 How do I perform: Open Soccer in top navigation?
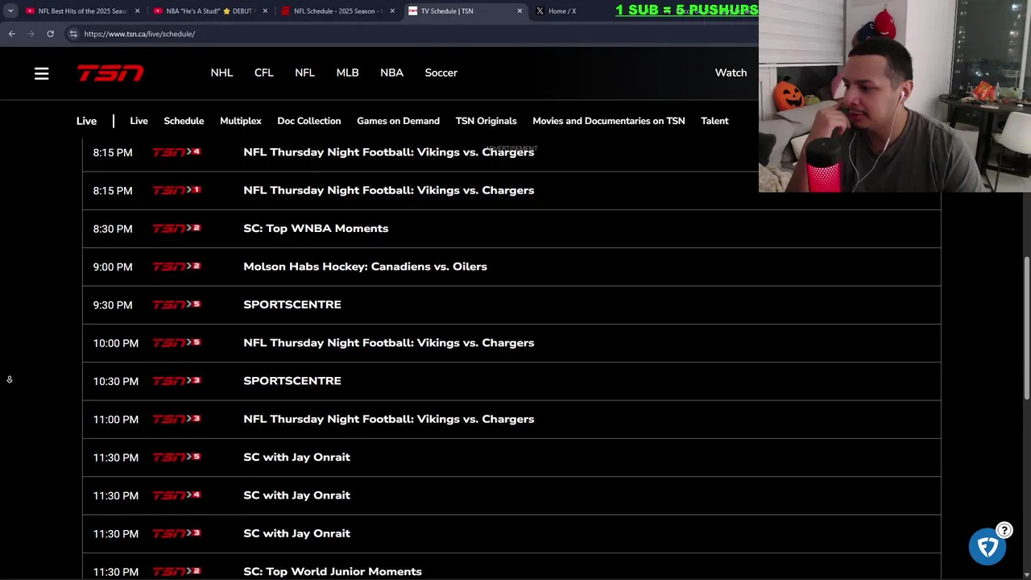(441, 73)
